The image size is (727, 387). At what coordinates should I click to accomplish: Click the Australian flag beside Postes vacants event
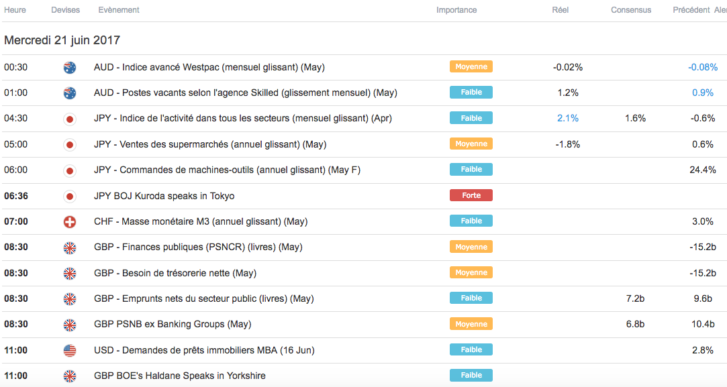pos(69,93)
